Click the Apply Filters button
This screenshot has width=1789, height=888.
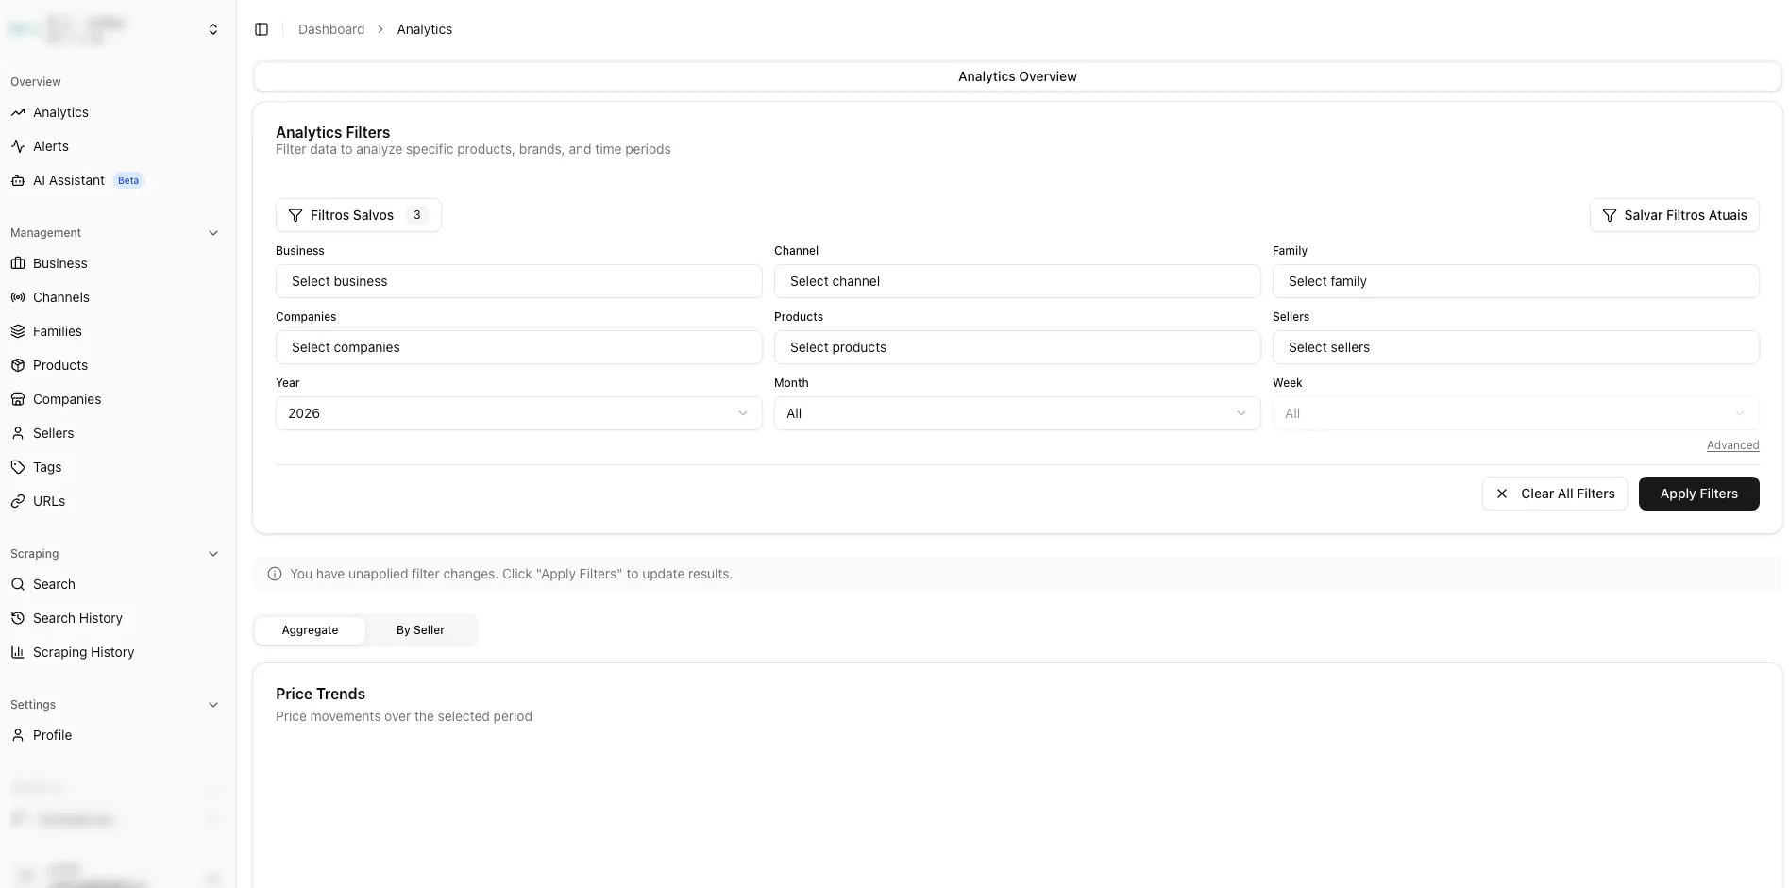pyautogui.click(x=1698, y=494)
